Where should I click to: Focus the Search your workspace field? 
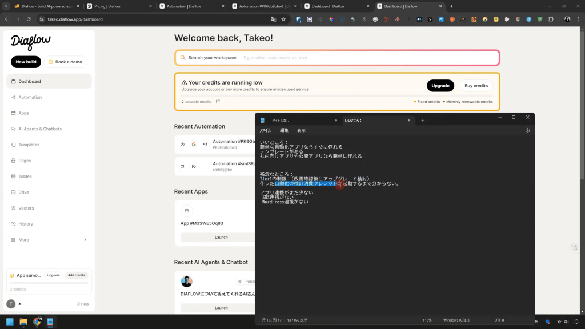[x=337, y=58]
